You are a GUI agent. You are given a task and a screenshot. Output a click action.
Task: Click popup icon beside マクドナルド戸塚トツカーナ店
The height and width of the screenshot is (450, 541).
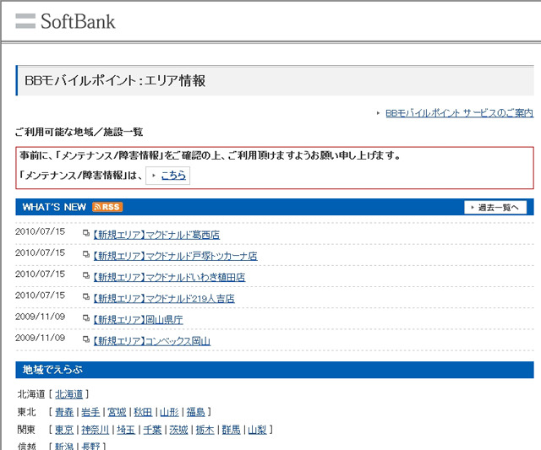pyautogui.click(x=86, y=255)
